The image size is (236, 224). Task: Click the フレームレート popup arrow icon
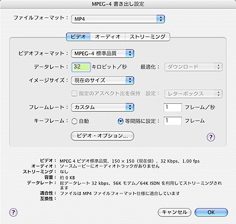[130, 107]
